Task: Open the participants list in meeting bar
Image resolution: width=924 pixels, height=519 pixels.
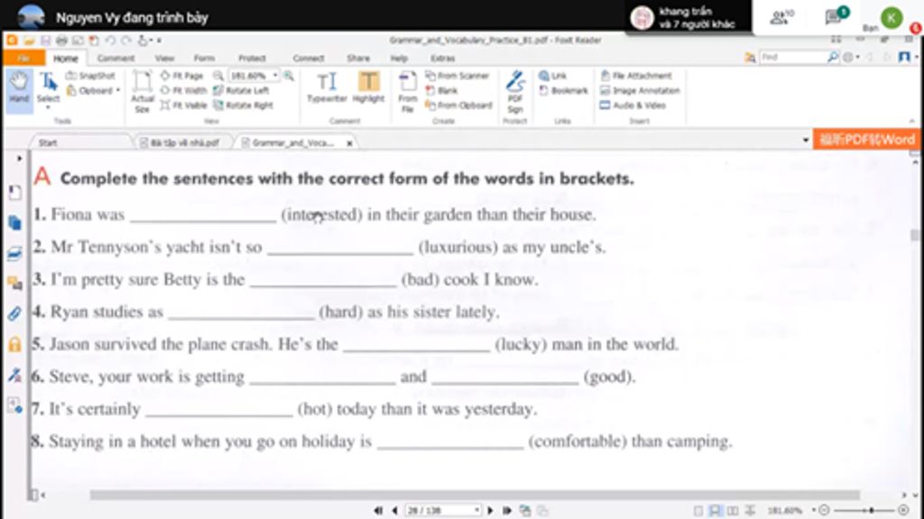Action: [782, 17]
